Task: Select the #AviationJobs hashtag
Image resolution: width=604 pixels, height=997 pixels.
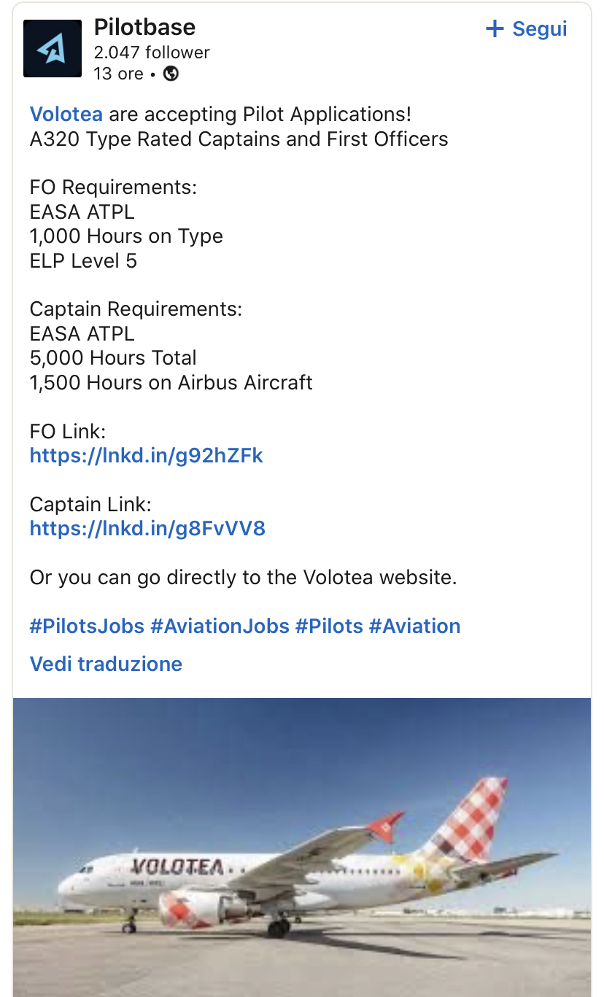Action: [x=220, y=626]
